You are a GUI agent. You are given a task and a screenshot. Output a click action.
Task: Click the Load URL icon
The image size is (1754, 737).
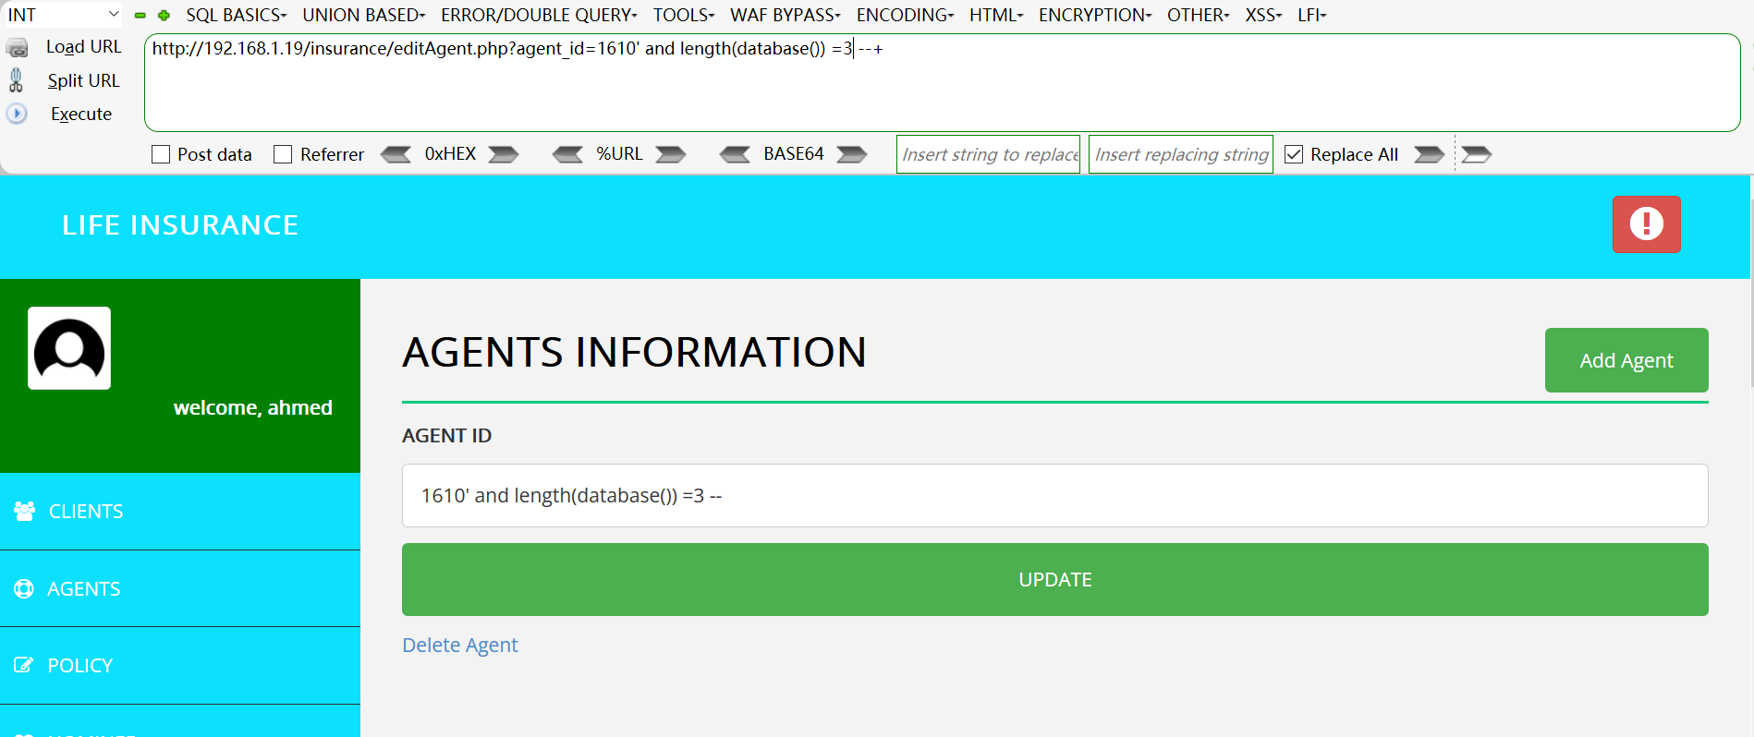click(x=17, y=47)
